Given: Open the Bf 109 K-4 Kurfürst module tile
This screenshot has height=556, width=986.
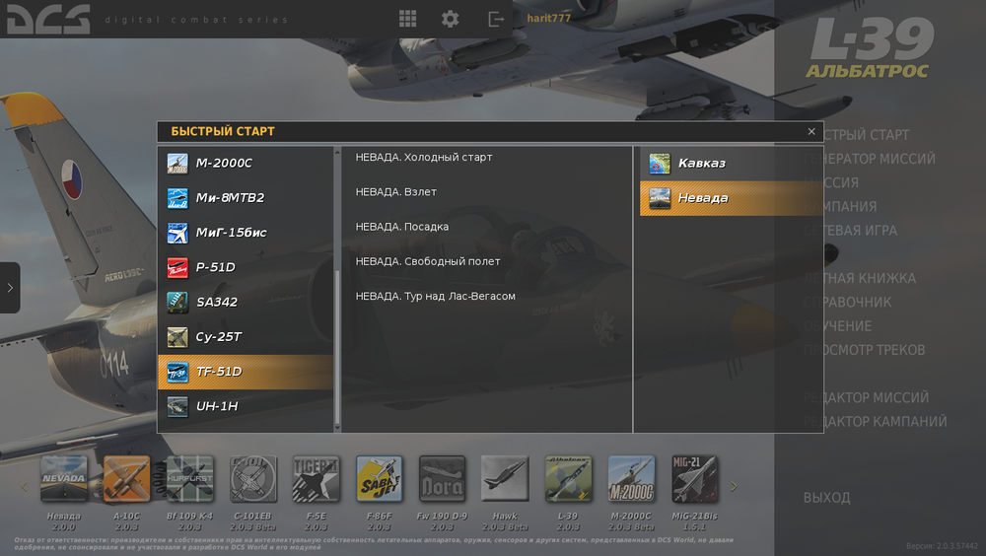Looking at the screenshot, I should tap(190, 479).
